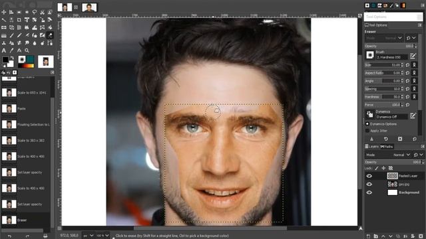Toggle lock position and size
This screenshot has width=426, height=239.
click(383, 168)
